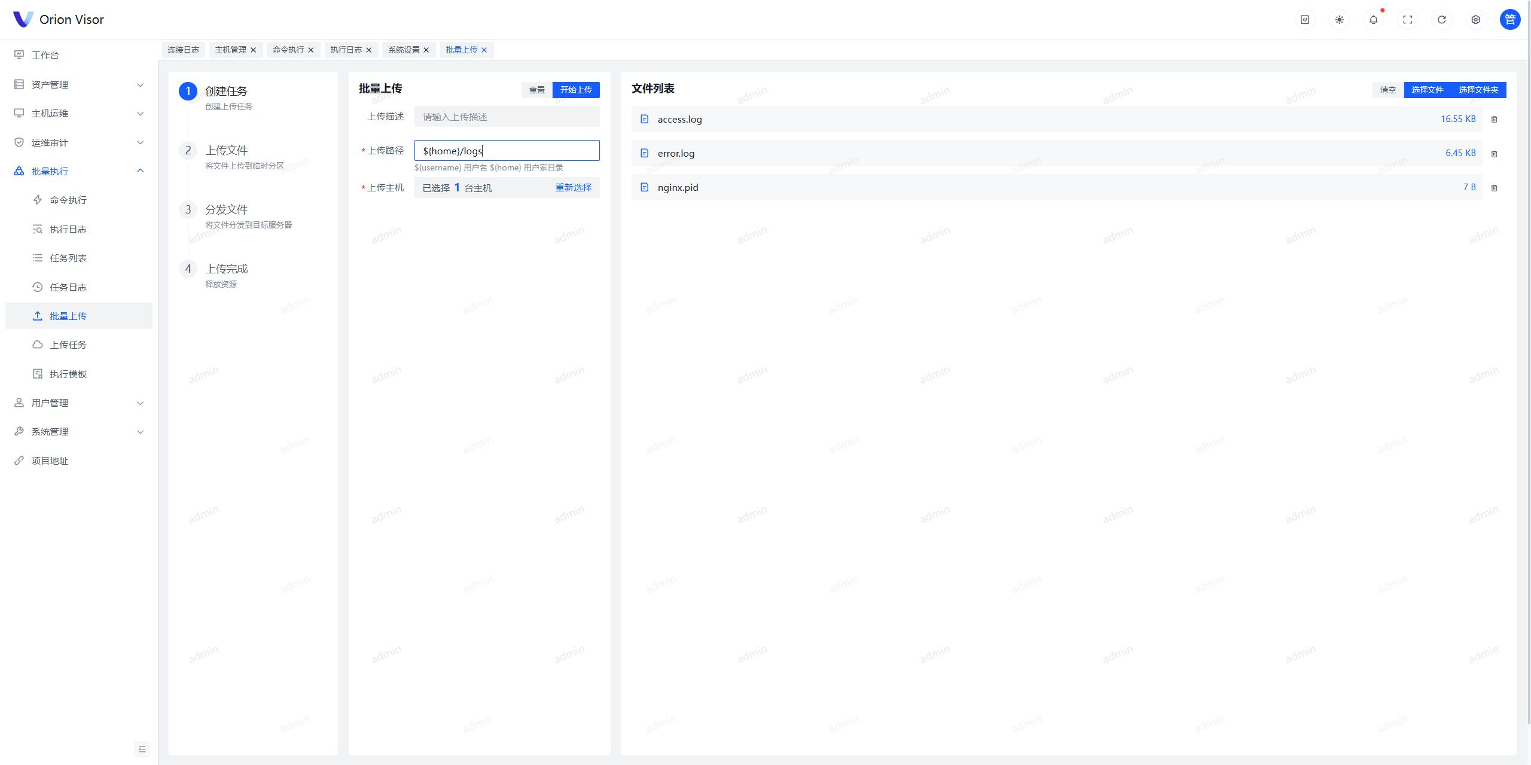The width and height of the screenshot is (1531, 765).
Task: Open 上传任务 in the sidebar
Action: pos(68,345)
